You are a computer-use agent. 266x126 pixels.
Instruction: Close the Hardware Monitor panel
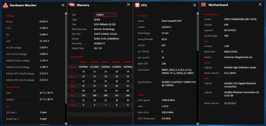[63, 5]
